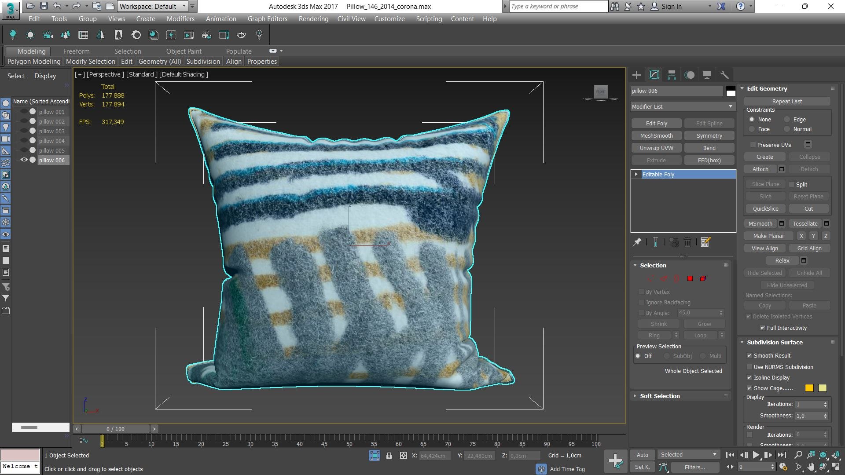Click the Corona light bulb toolbar icon
Screen dimensions: 845x475
[13, 35]
